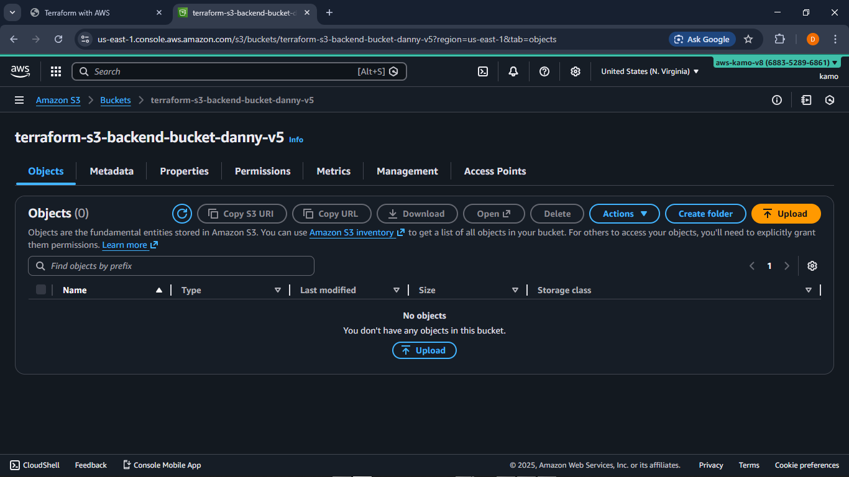Open the region selector United States (N. Virginia)
Viewport: 849px width, 477px height.
[x=649, y=71]
